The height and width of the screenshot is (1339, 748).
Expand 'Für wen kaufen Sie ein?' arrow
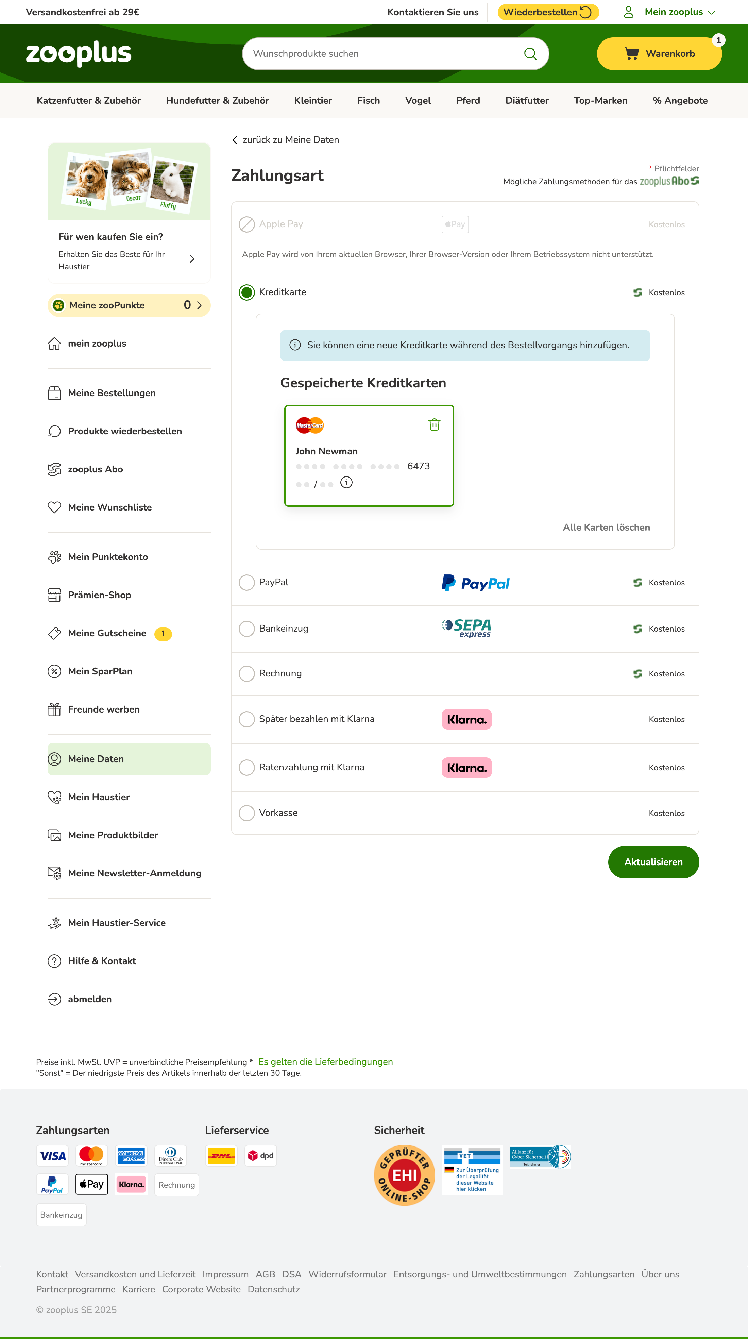pos(192,259)
